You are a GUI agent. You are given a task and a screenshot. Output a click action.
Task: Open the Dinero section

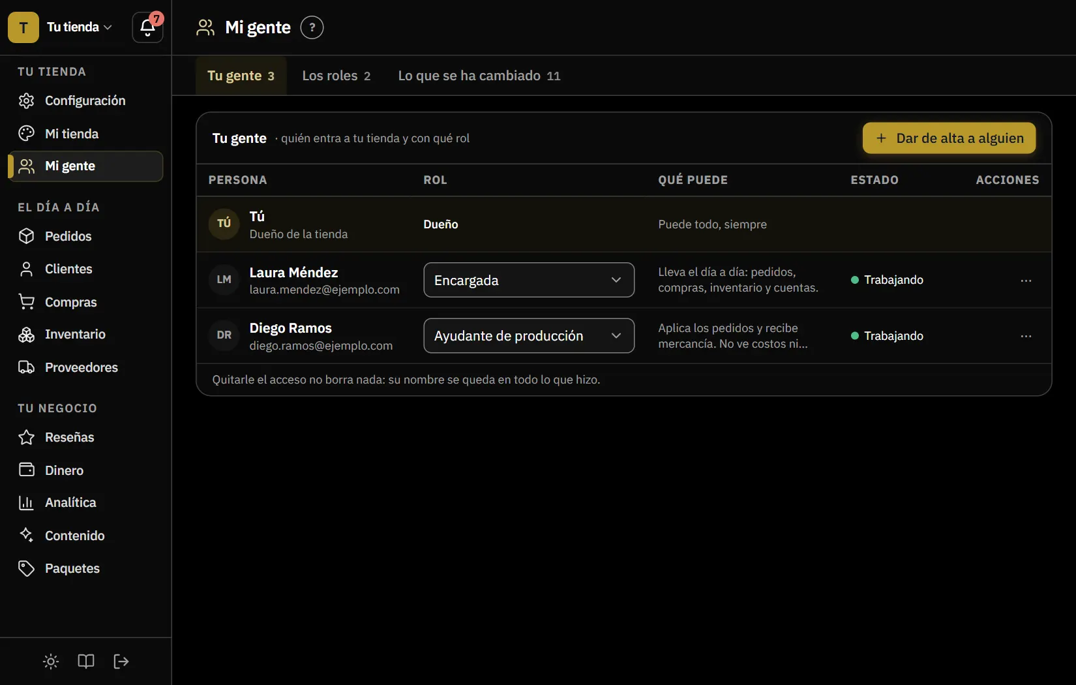point(85,470)
